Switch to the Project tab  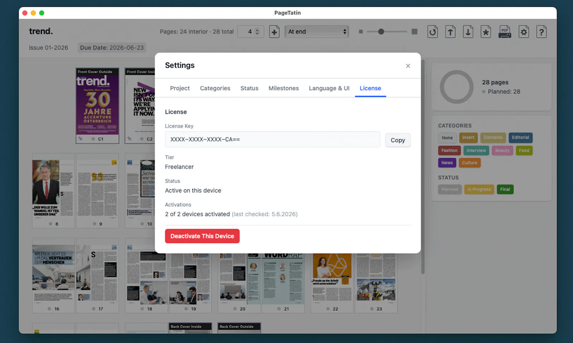[x=180, y=88]
